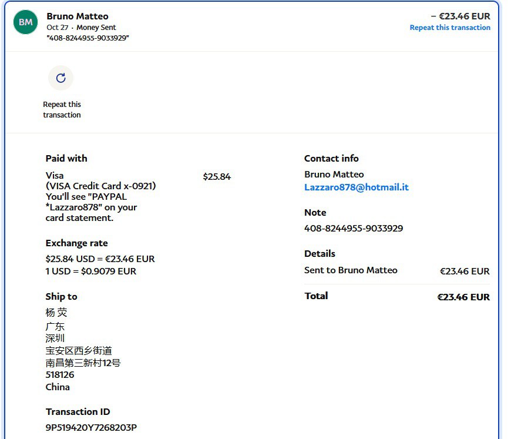
Task: Click the −€23.46 EUR header amount
Action: pyautogui.click(x=460, y=16)
